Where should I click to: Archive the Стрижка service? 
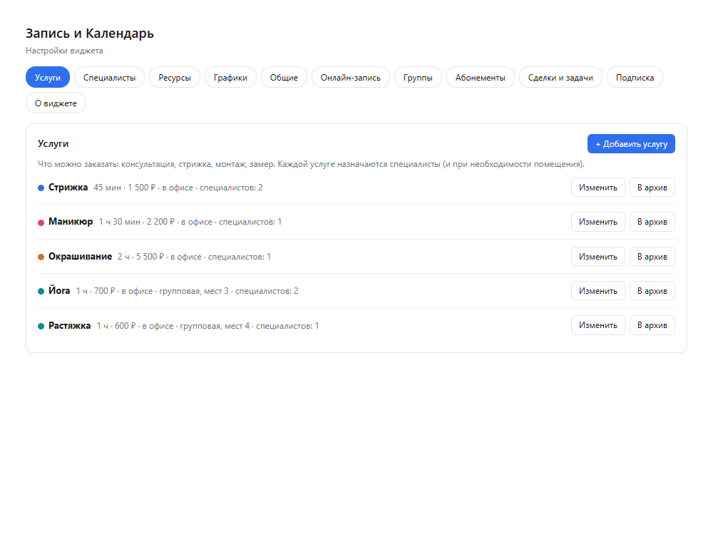652,188
